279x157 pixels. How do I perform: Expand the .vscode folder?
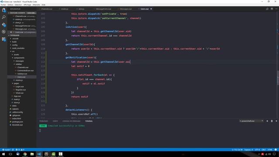pos(15,39)
